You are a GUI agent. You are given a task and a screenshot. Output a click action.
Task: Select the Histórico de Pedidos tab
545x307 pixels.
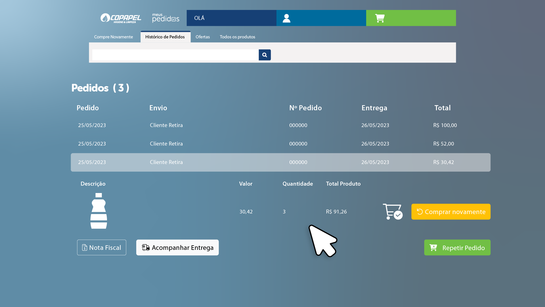pos(165,37)
